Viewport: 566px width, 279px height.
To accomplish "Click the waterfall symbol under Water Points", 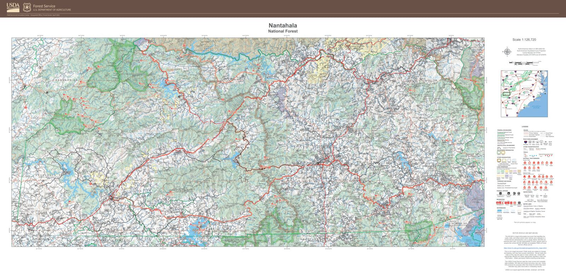I will point(527,194).
